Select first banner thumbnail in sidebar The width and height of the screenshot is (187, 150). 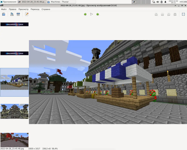tap(14, 24)
